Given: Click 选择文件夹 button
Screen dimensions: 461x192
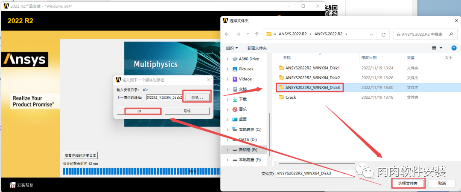Looking at the screenshot, I should [408, 183].
